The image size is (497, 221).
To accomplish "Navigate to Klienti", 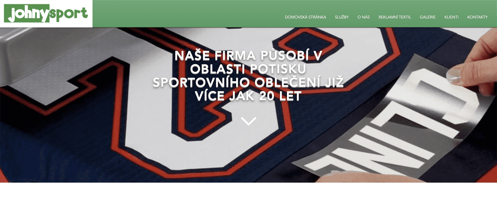I will (x=451, y=17).
